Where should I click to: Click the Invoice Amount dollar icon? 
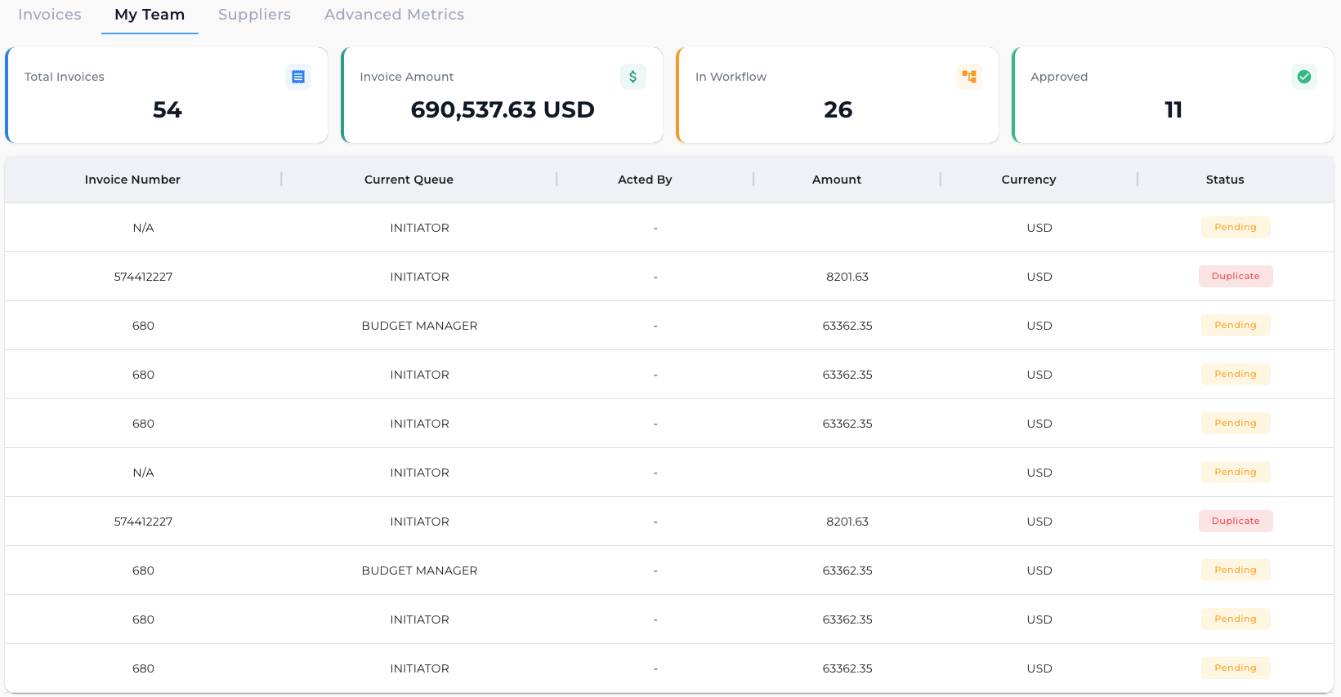tap(633, 77)
